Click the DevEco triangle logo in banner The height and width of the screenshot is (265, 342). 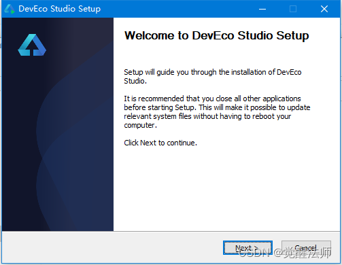pyautogui.click(x=32, y=45)
